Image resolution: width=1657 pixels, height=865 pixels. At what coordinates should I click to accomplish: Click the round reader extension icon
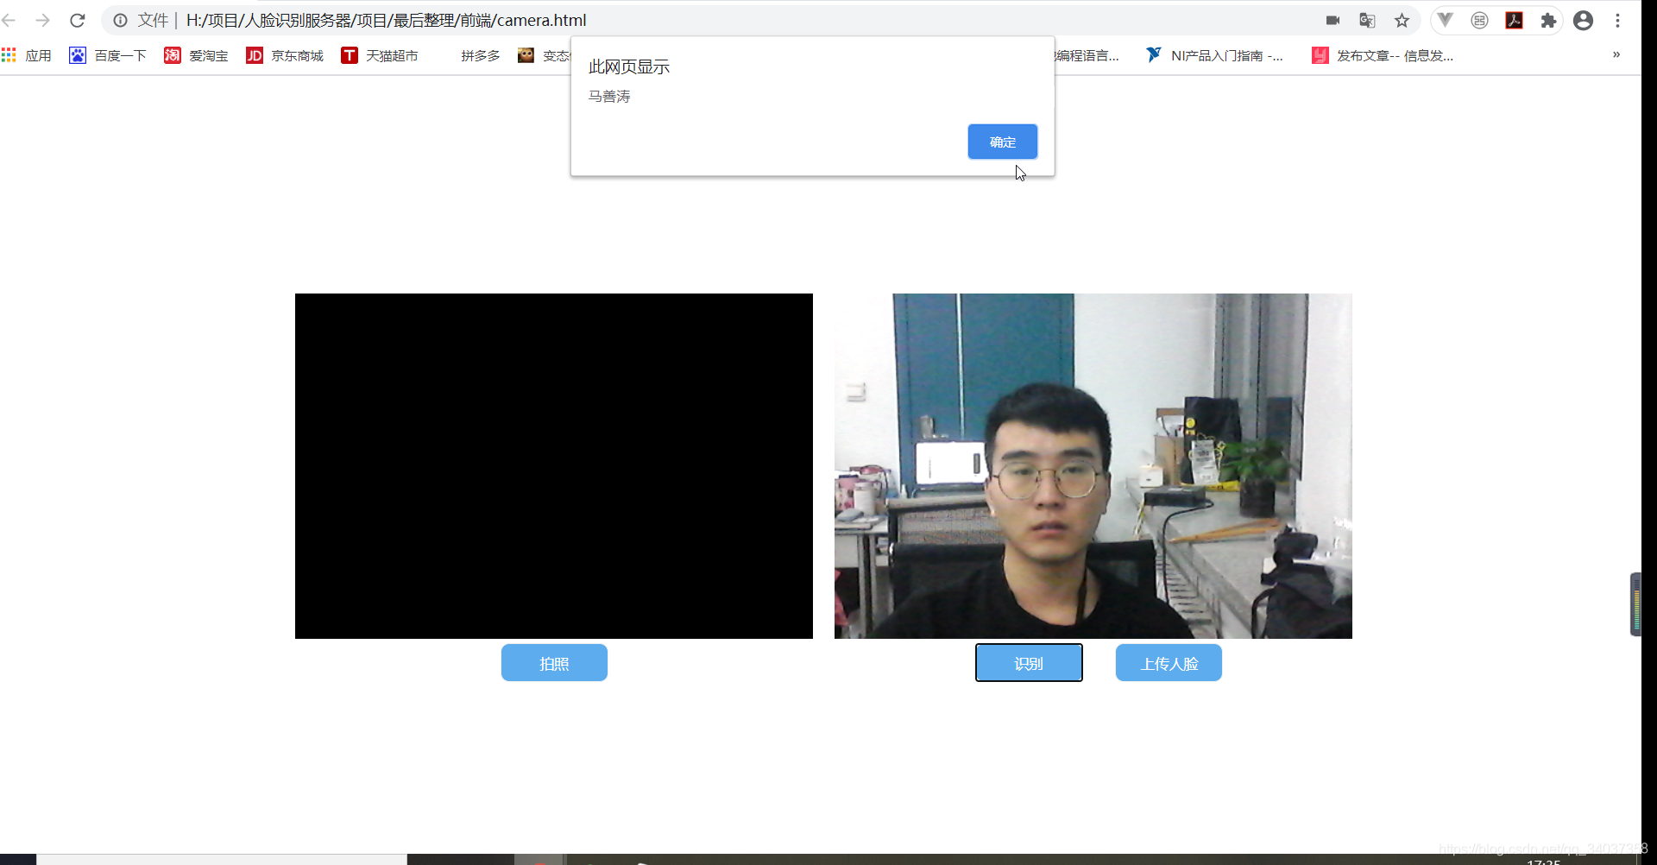click(1479, 20)
